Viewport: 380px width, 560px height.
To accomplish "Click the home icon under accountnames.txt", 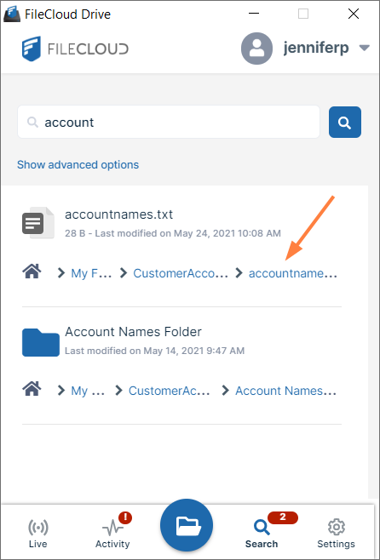I will (x=32, y=271).
